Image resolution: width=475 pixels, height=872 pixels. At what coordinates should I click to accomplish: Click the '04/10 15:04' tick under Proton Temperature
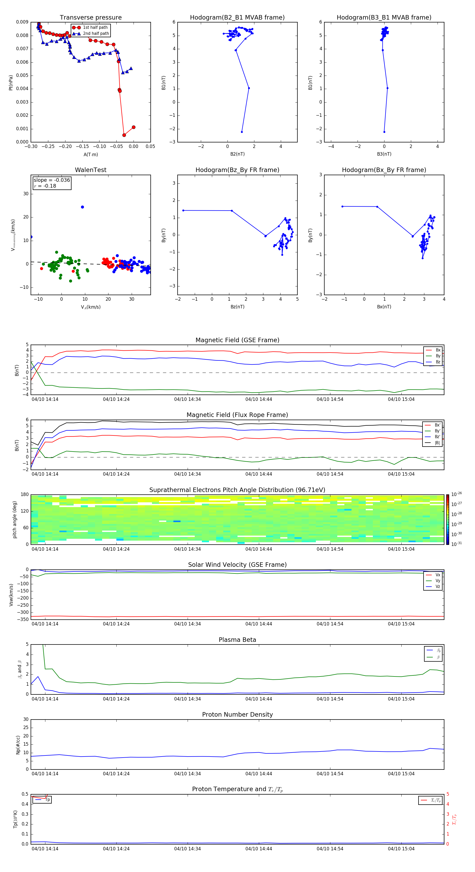[401, 849]
